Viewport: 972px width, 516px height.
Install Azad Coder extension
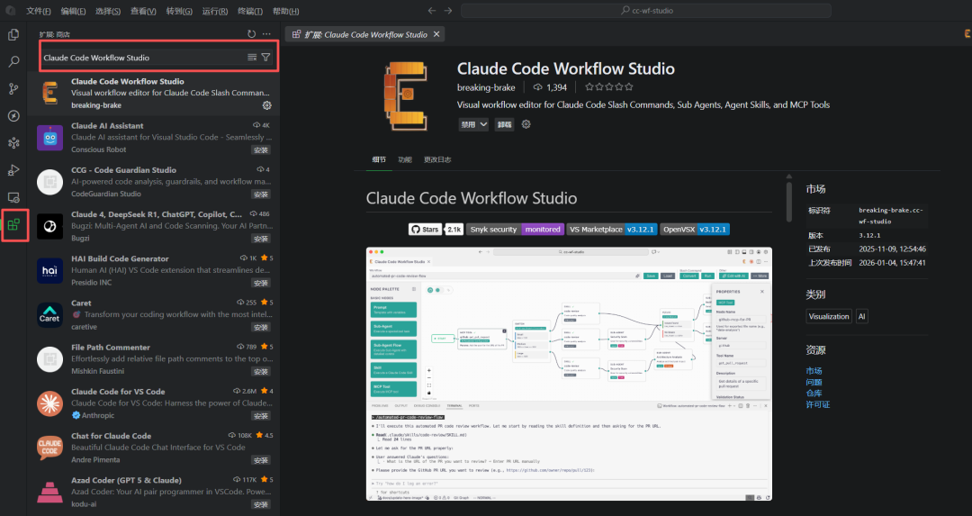point(261,505)
